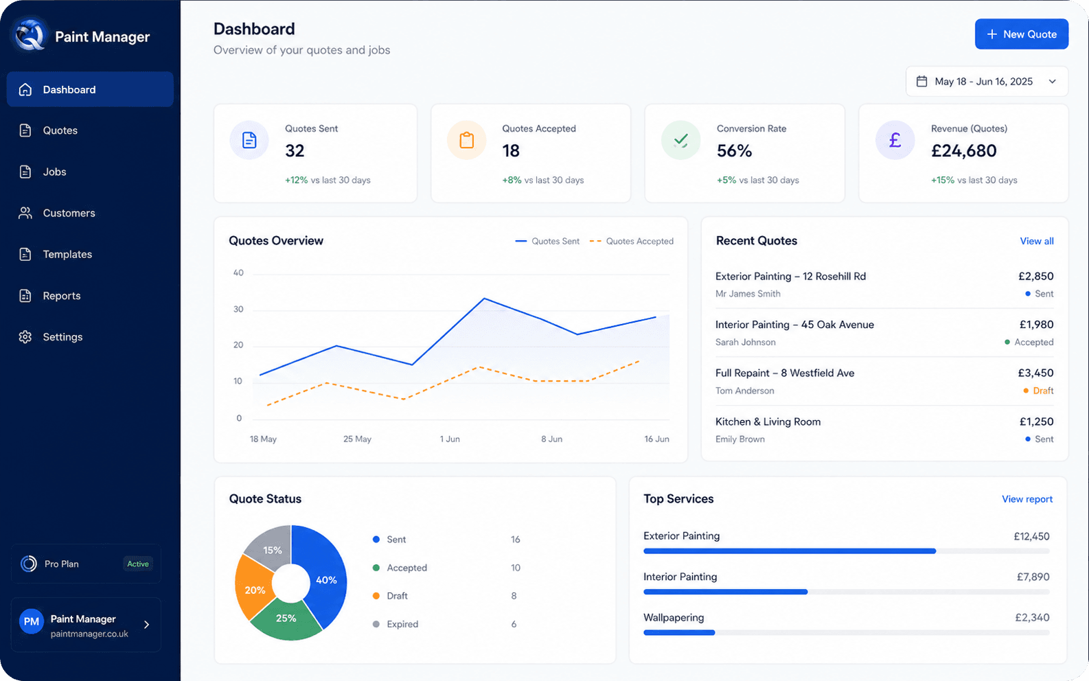
Task: Click the Wallpapering progress bar
Action: [x=846, y=632]
